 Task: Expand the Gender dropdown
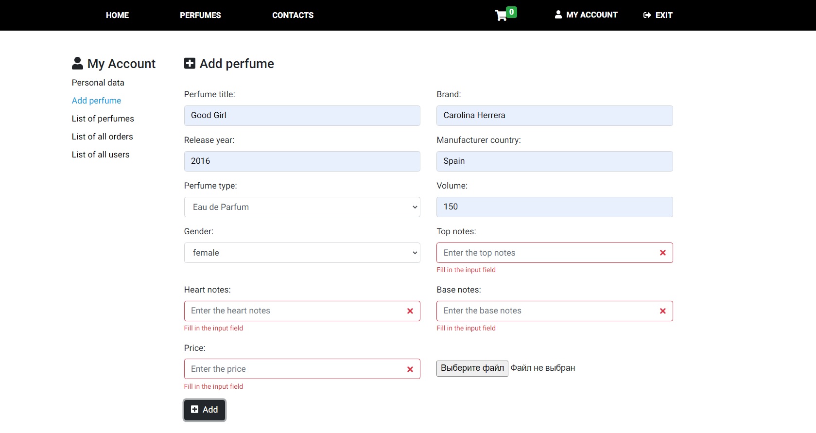302,253
